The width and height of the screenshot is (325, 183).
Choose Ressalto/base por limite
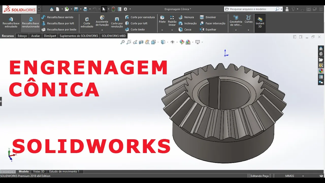tap(59, 29)
